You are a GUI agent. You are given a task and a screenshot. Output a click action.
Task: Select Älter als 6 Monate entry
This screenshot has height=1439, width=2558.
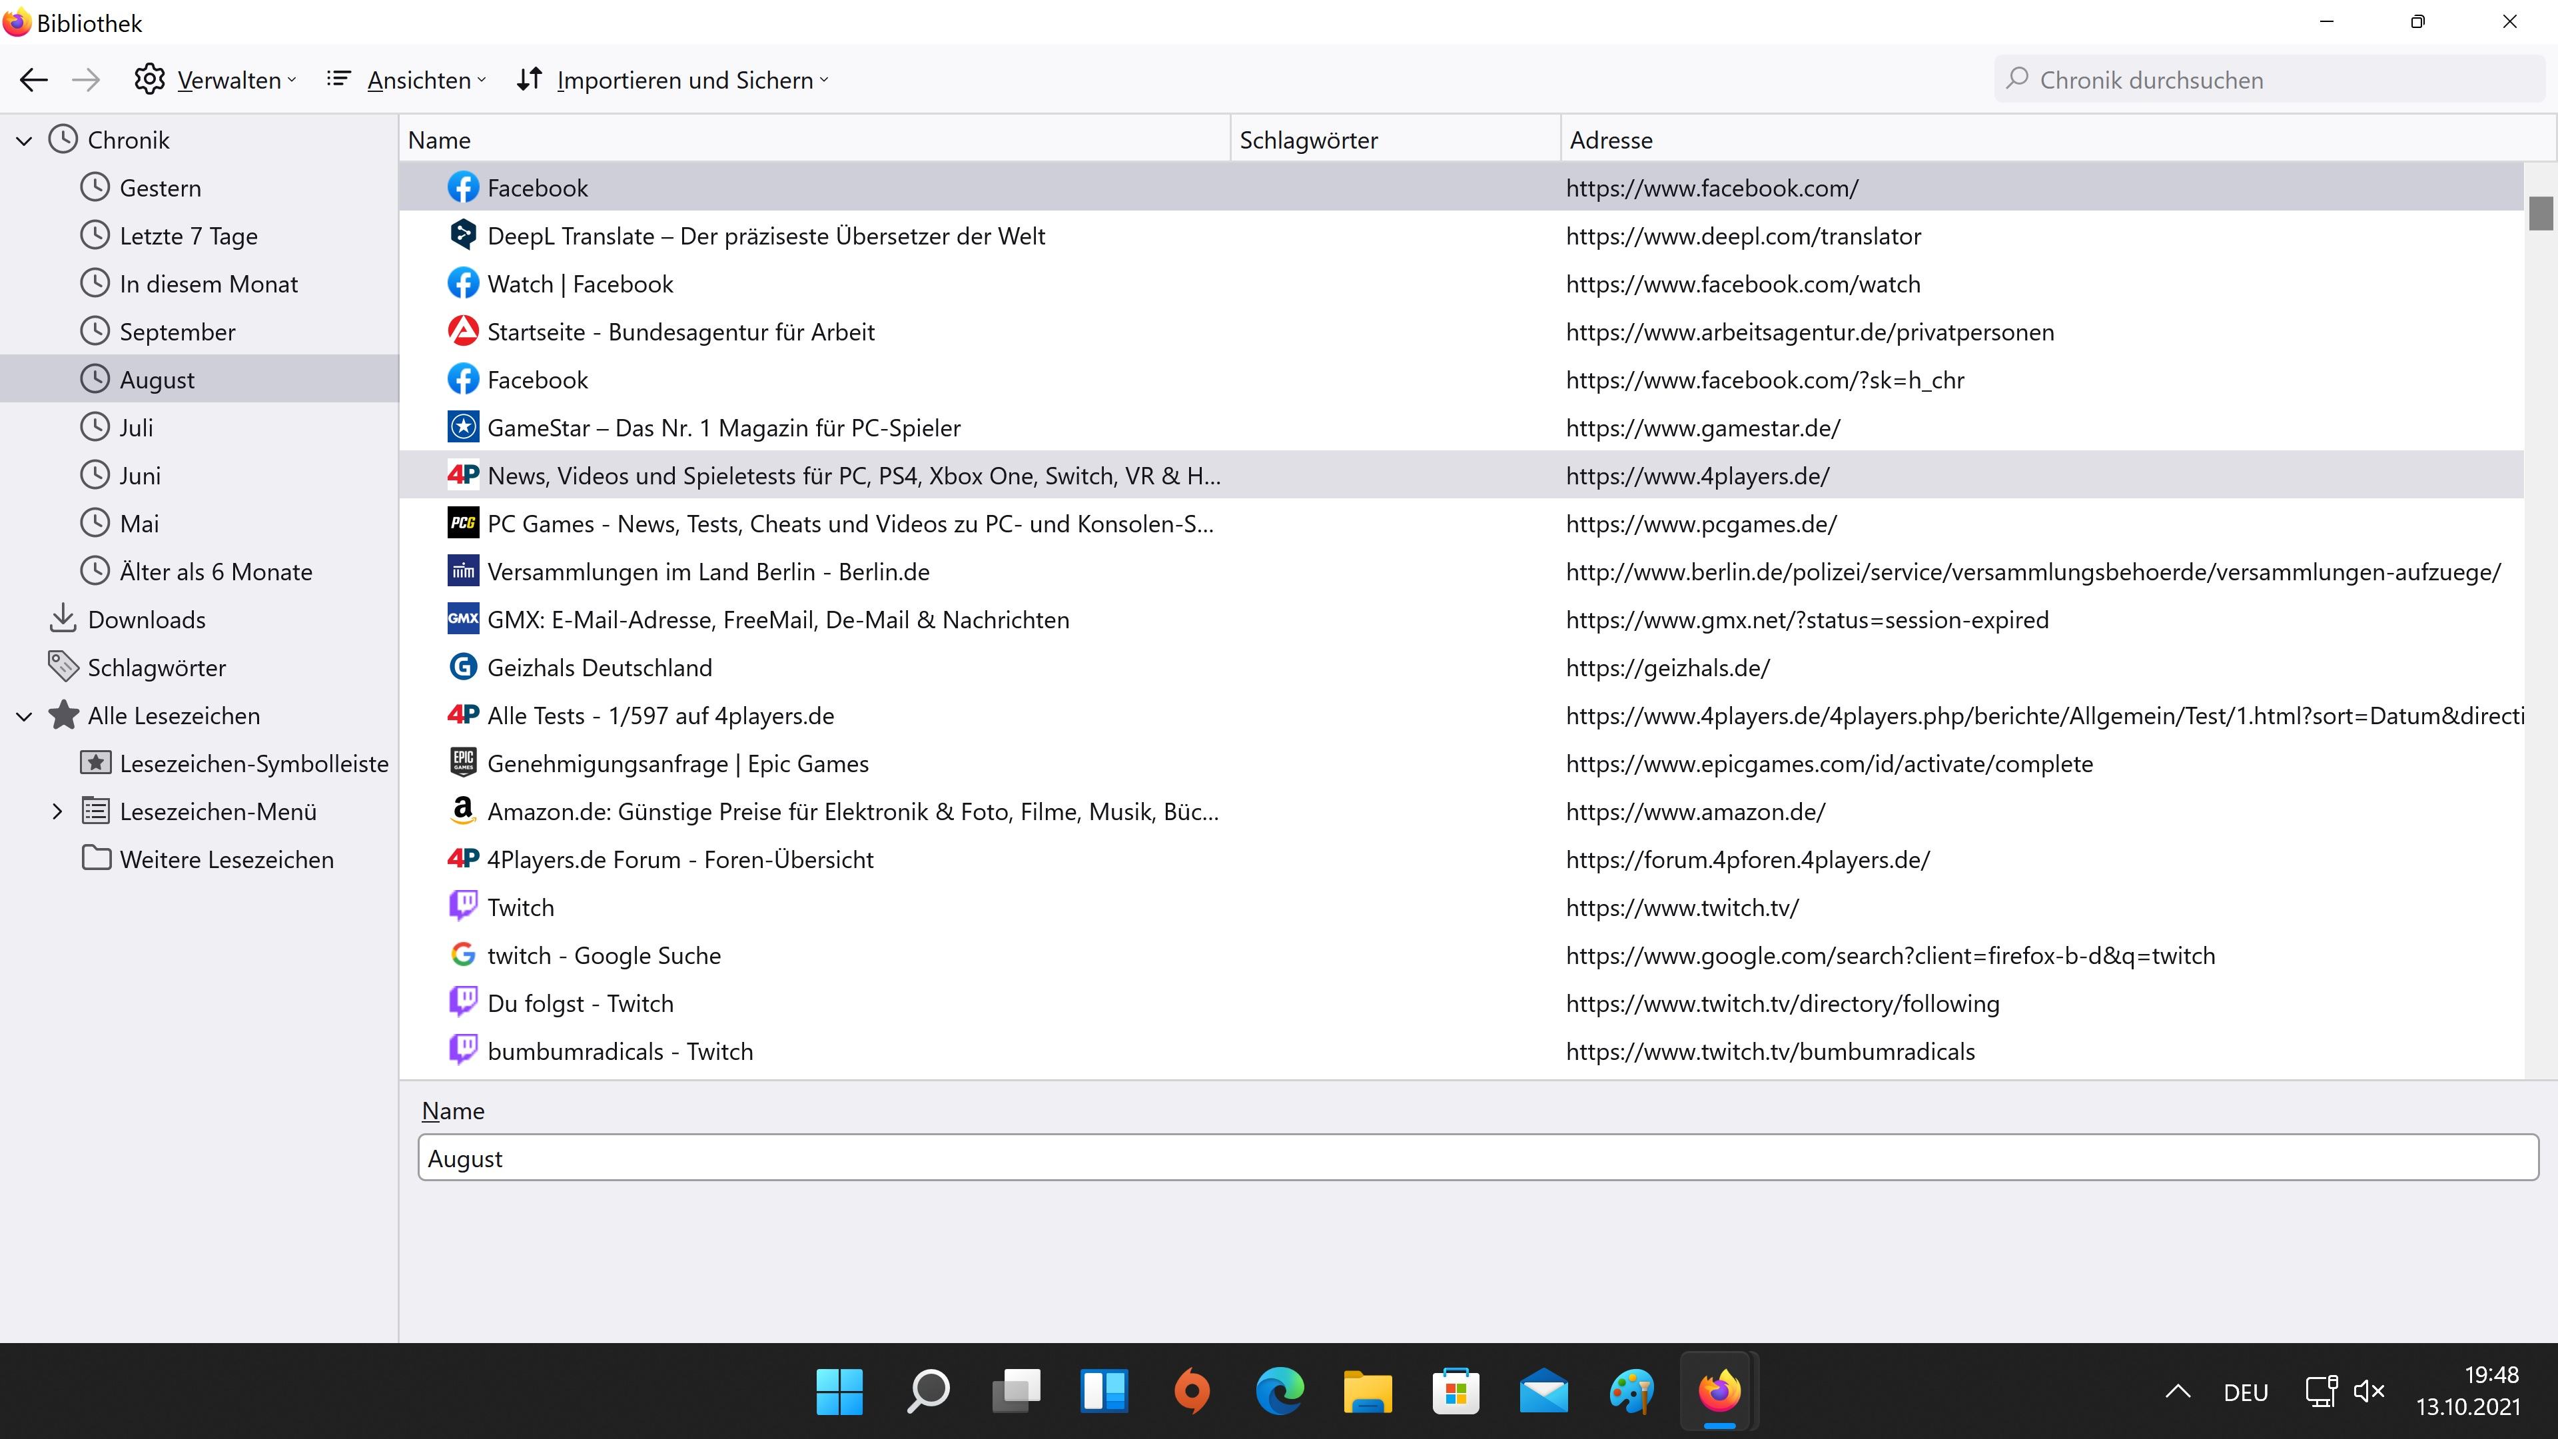[215, 572]
